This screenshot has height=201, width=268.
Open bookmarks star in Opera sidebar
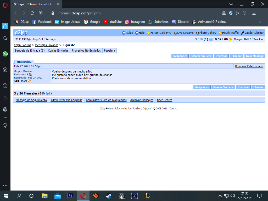[5, 38]
